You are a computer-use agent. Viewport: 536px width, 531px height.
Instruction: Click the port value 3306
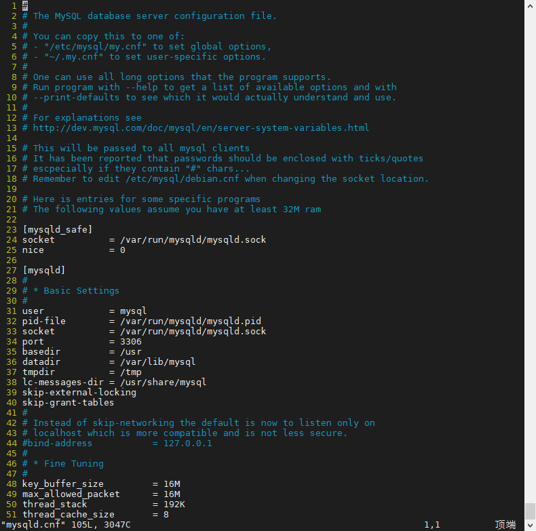point(130,342)
